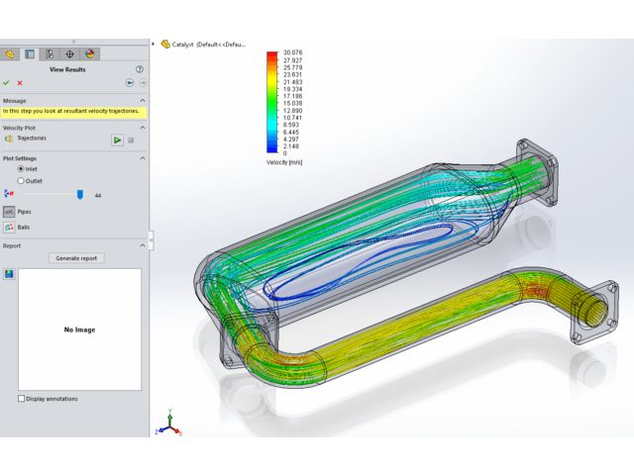
Task: Select the Inlet radio button
Action: pyautogui.click(x=21, y=169)
